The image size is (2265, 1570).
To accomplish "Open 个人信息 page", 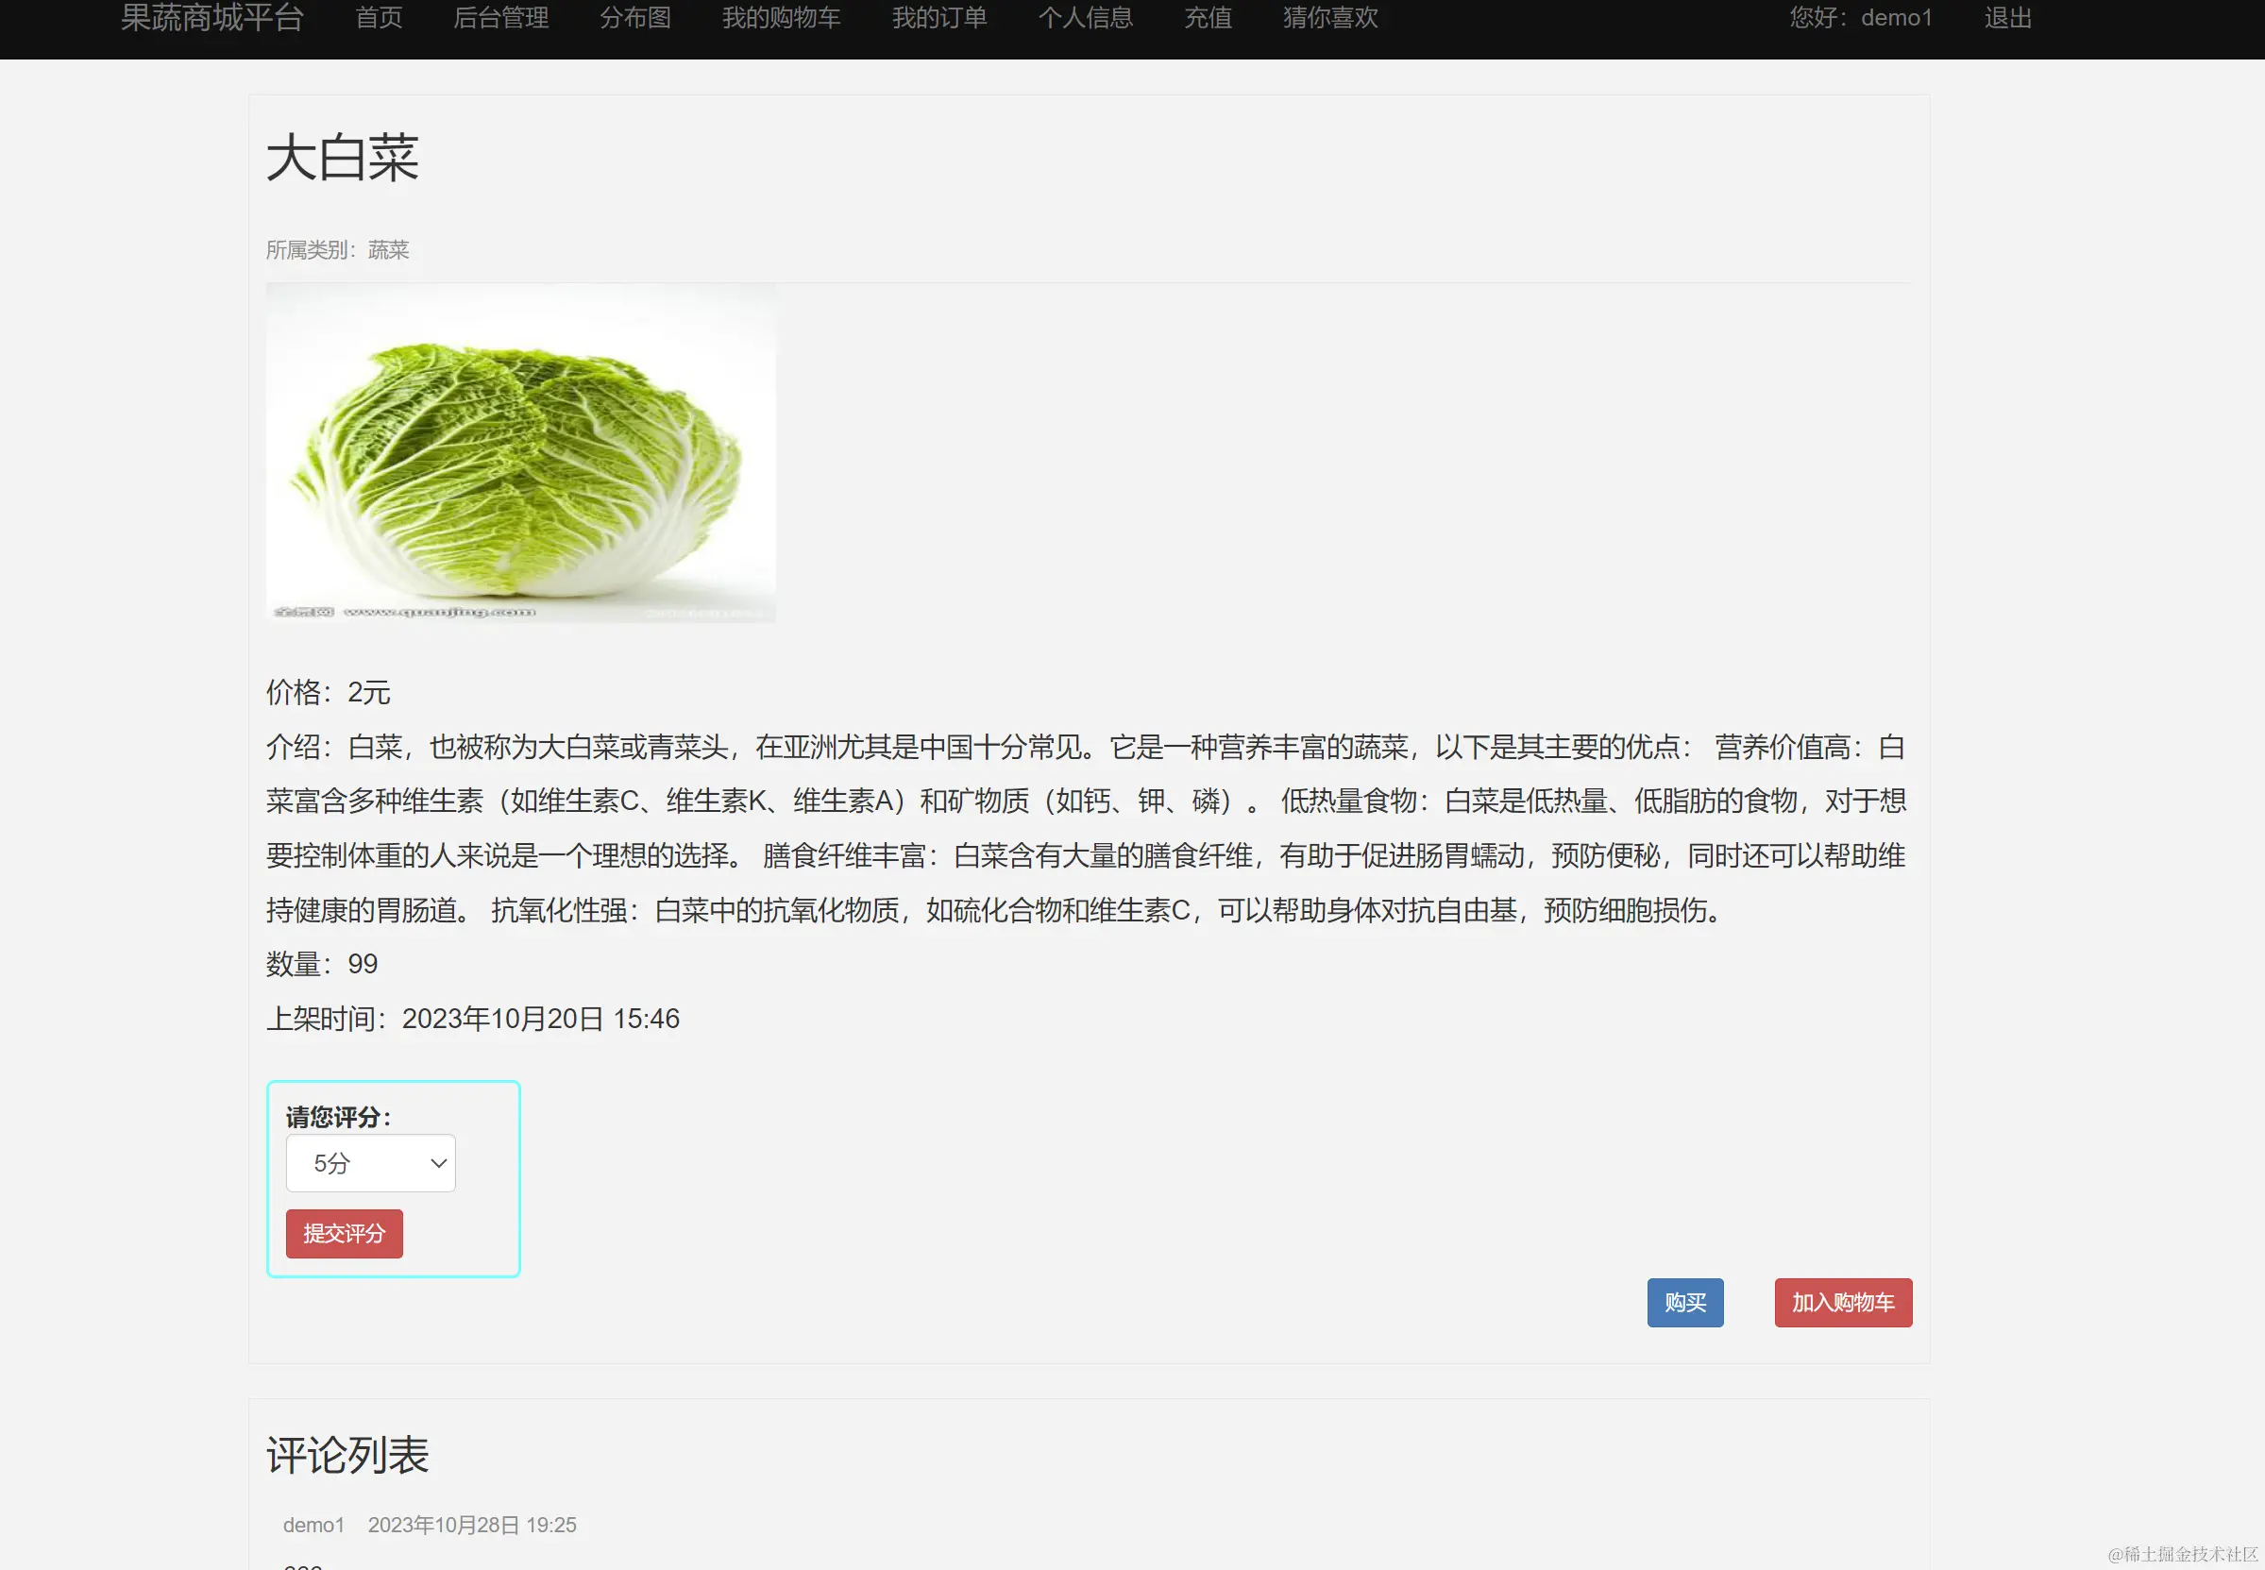I will point(1085,18).
